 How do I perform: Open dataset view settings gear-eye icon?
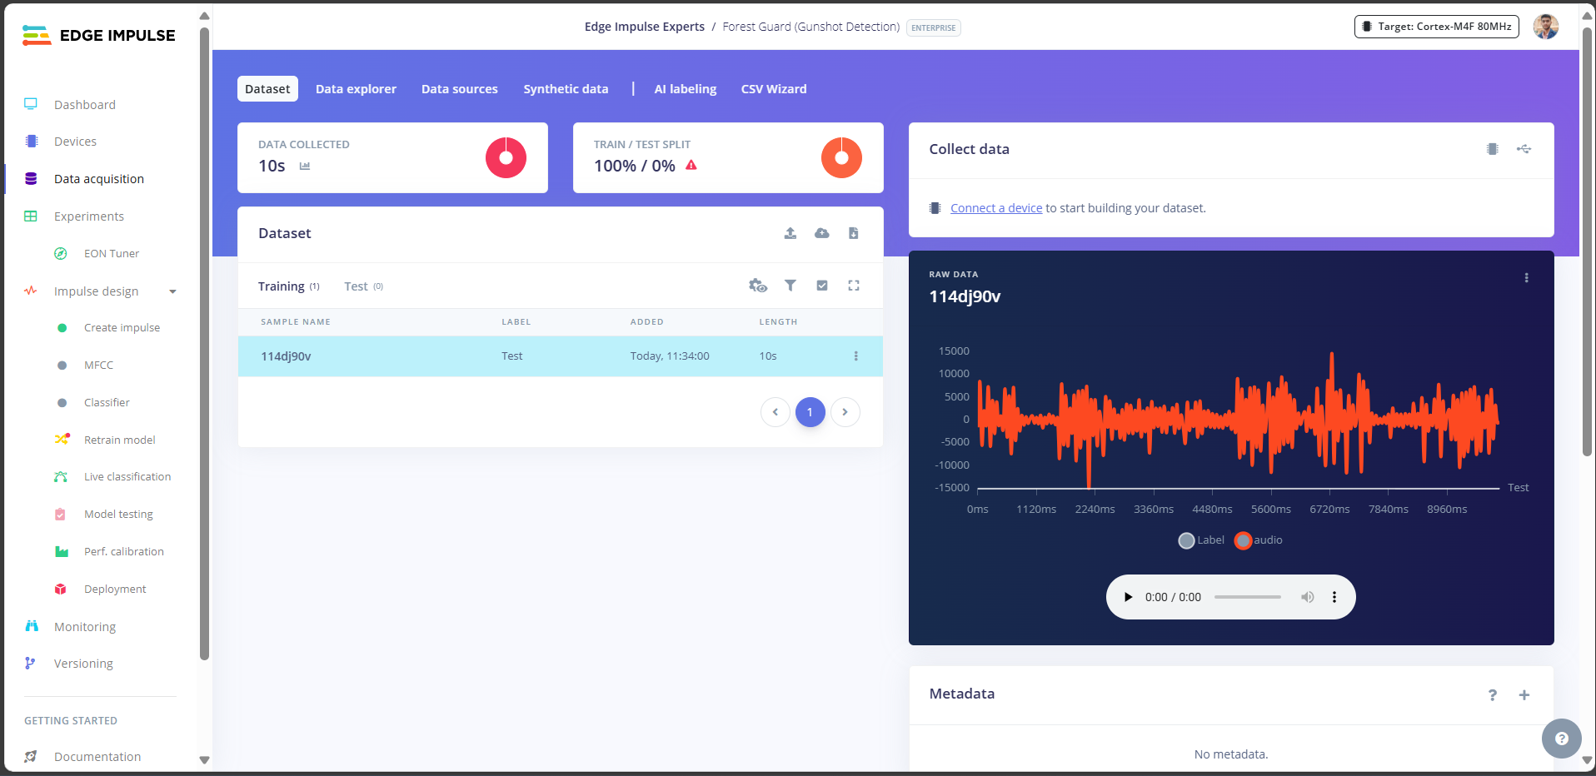point(758,286)
